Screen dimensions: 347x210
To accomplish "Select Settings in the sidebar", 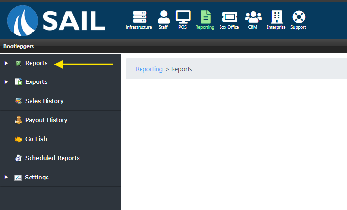I will point(37,177).
